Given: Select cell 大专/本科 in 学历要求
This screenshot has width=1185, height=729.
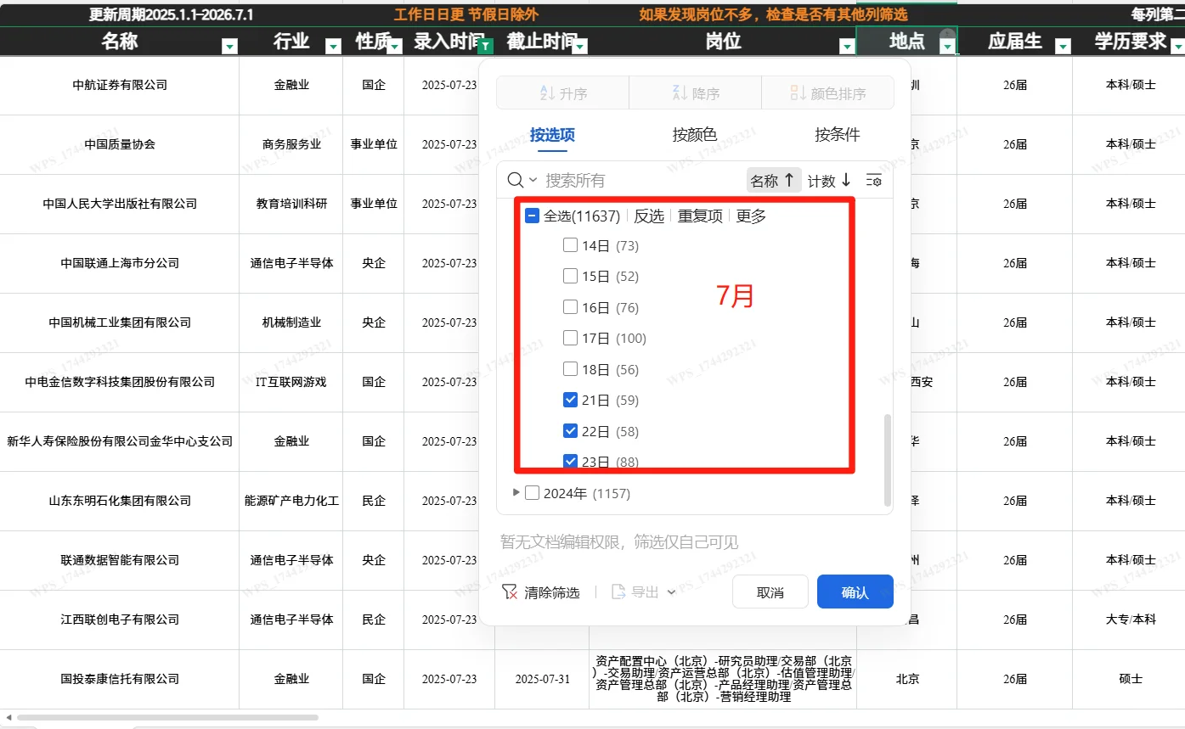Looking at the screenshot, I should click(x=1131, y=620).
